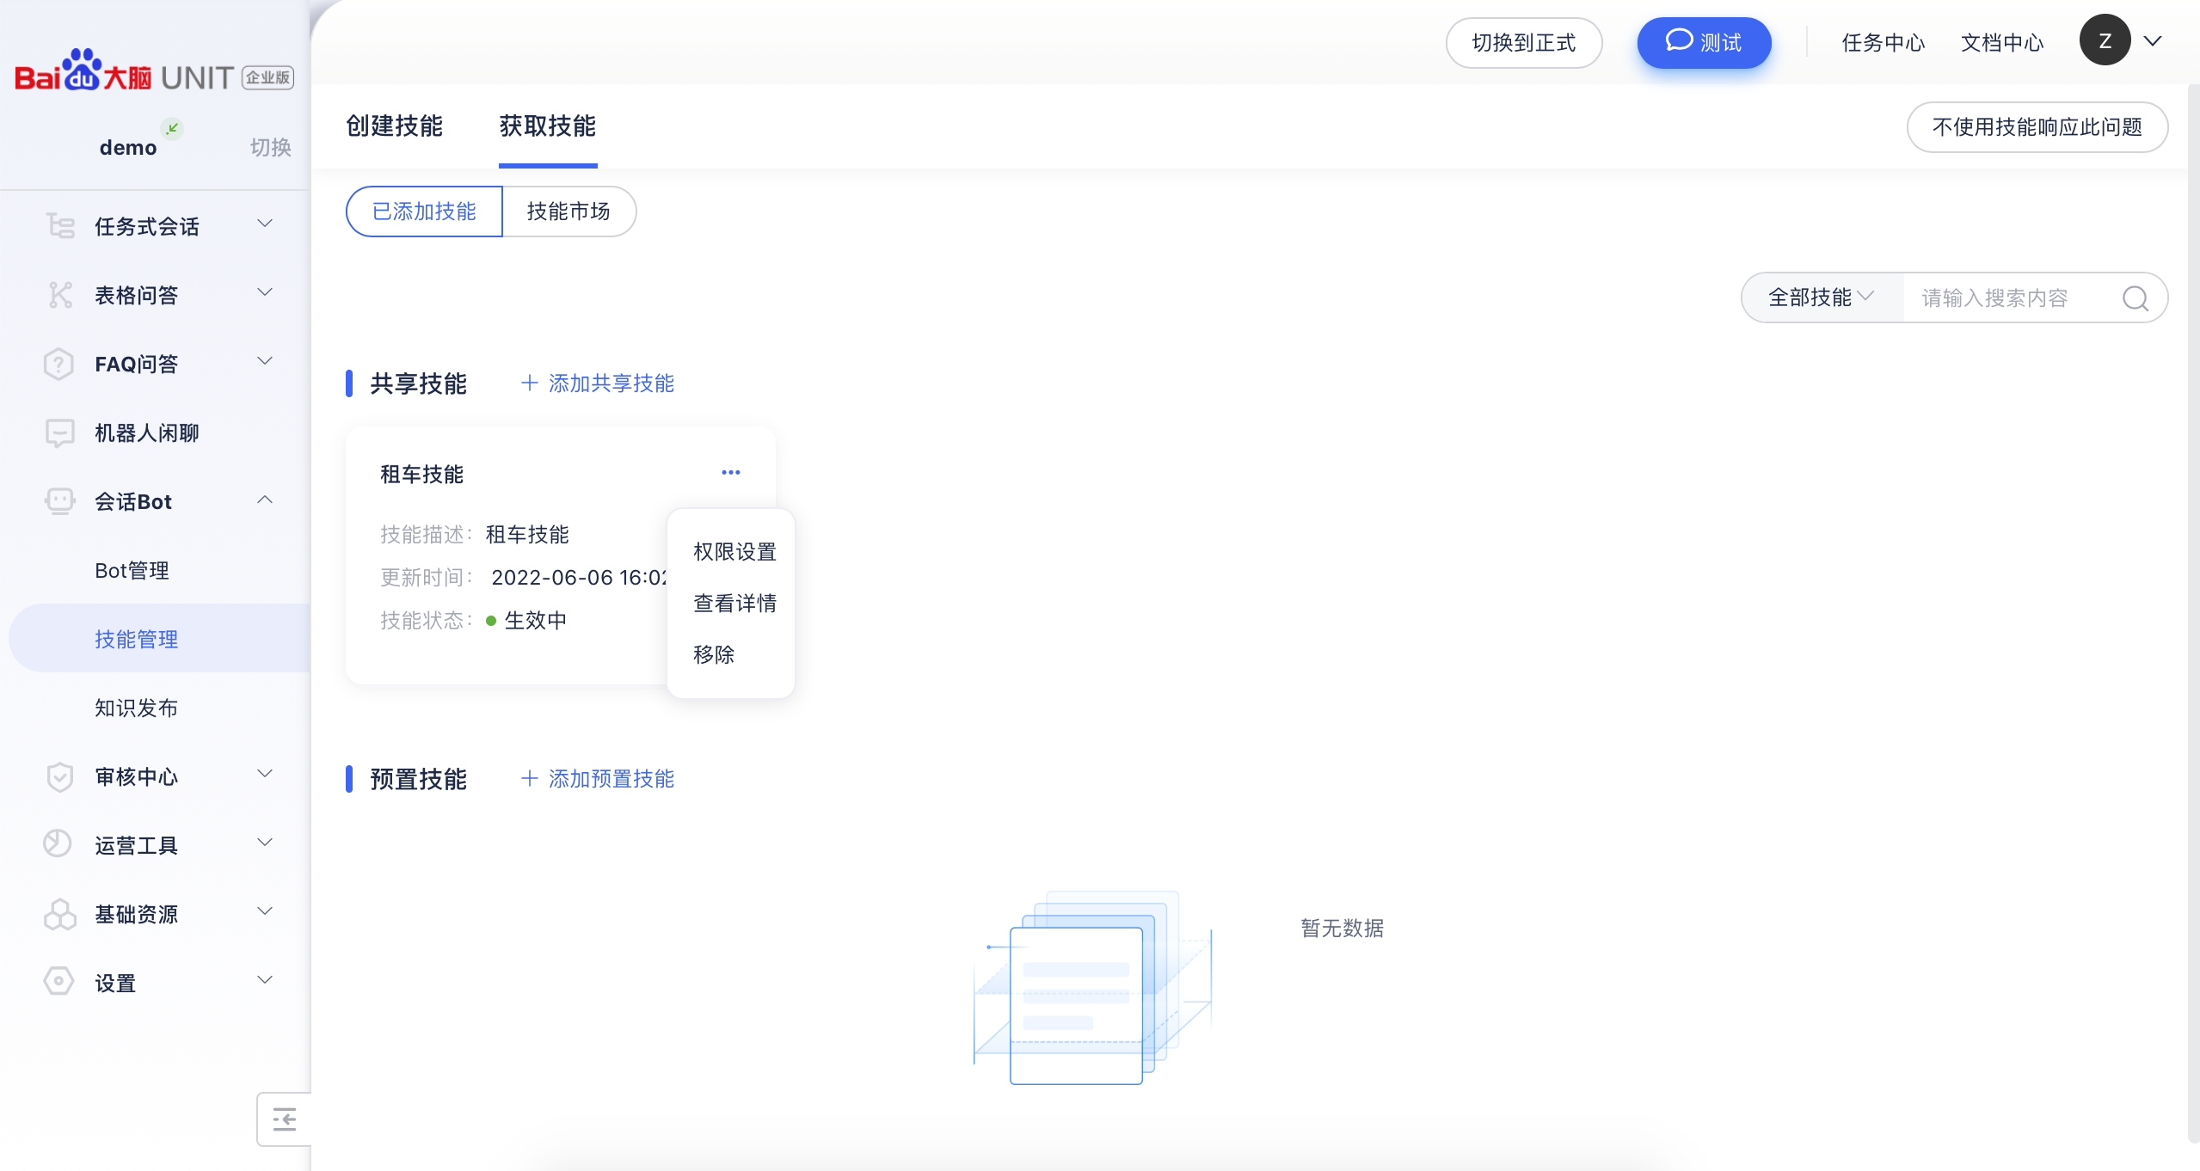The width and height of the screenshot is (2200, 1171).
Task: Expand the 运营工具 menu chevron
Action: point(265,843)
